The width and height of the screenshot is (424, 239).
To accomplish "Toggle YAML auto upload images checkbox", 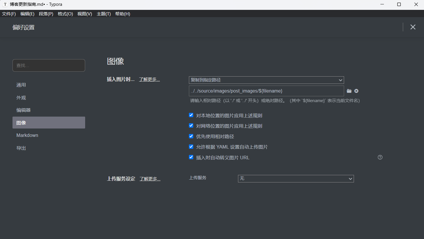I will (x=191, y=147).
